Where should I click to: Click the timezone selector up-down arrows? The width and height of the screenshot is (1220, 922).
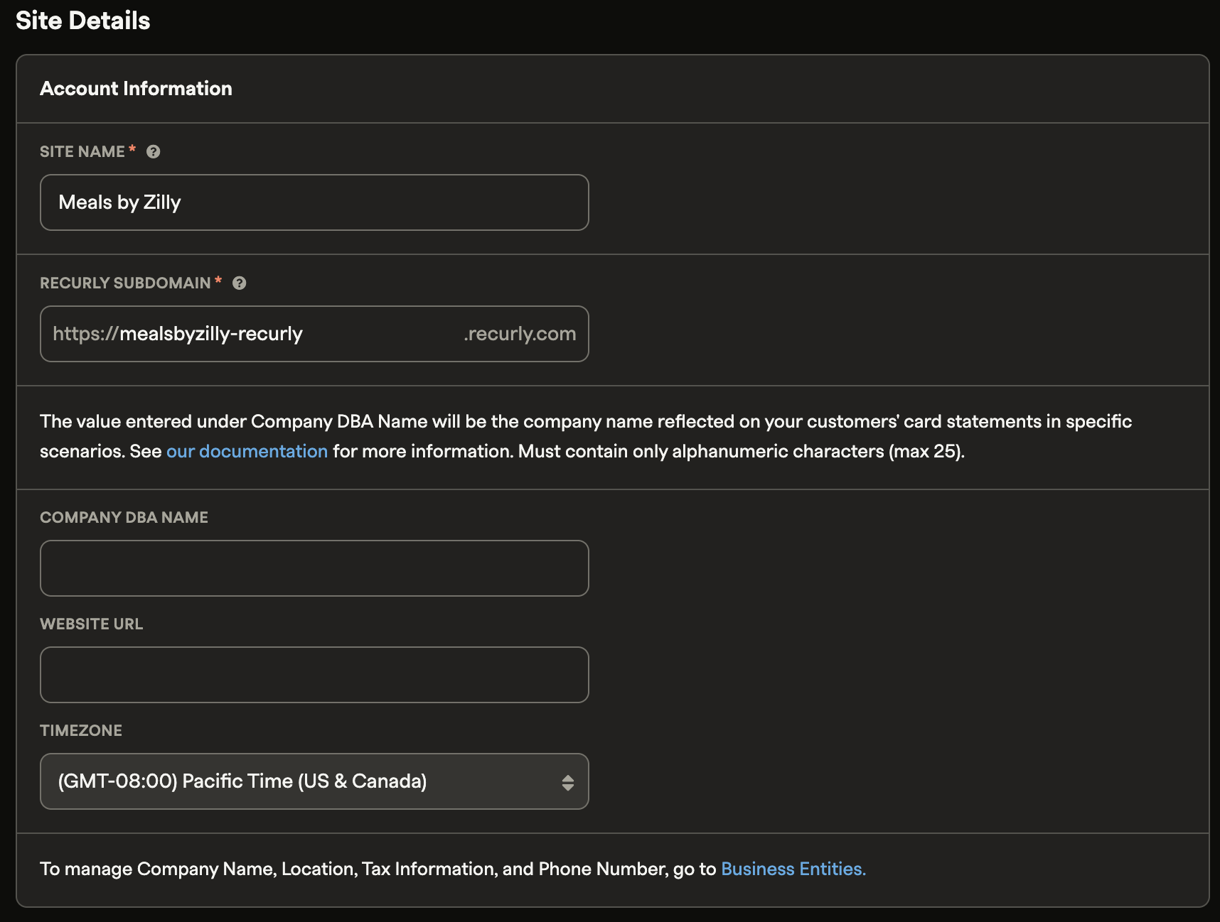click(x=567, y=782)
